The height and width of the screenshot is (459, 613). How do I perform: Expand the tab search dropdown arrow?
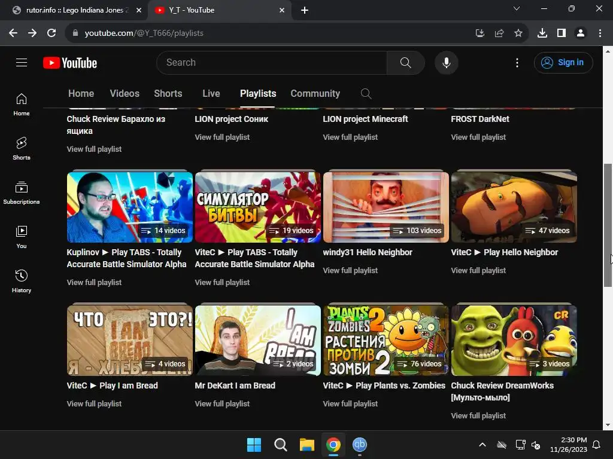517,8
